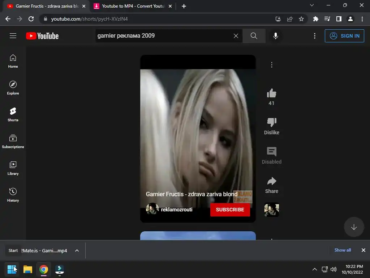
Task: Start voice search with microphone
Action: coord(275,36)
